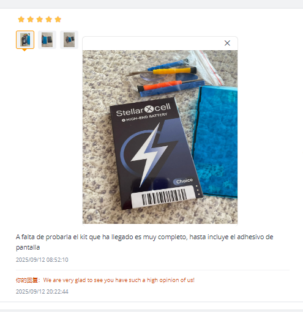Click the orange pointer under selected thumbnail
The image size is (303, 312).
[x=24, y=50]
